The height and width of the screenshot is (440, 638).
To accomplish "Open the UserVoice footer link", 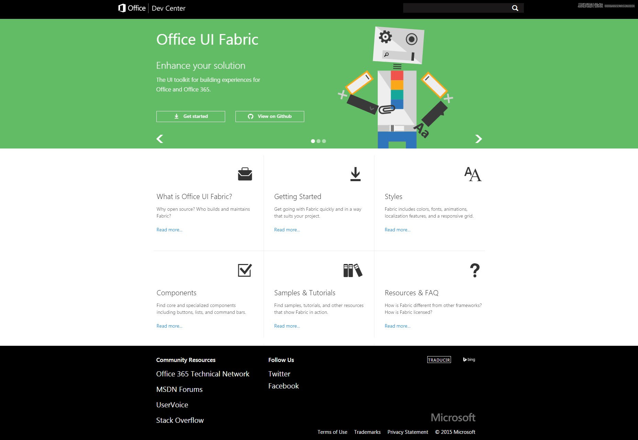I will [172, 405].
